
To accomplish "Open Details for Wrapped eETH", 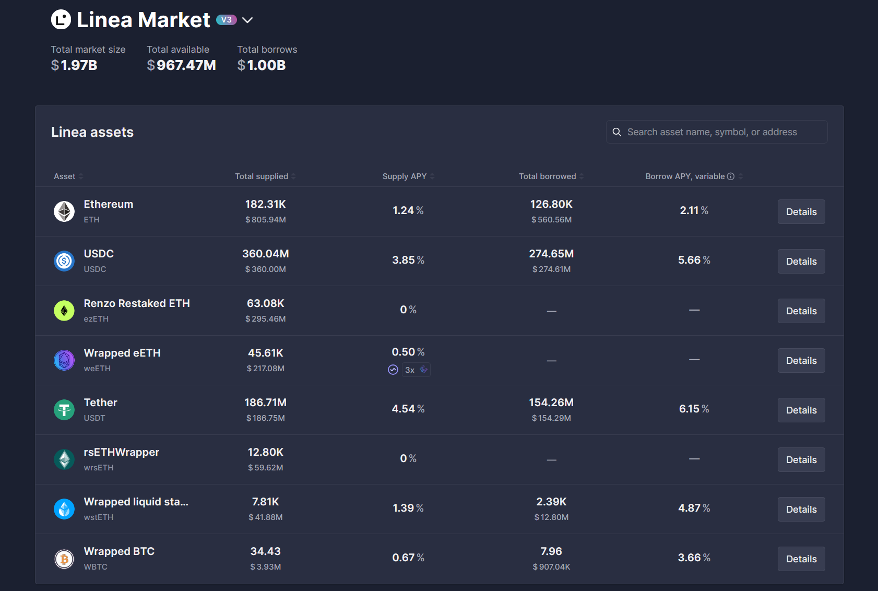I will (801, 360).
